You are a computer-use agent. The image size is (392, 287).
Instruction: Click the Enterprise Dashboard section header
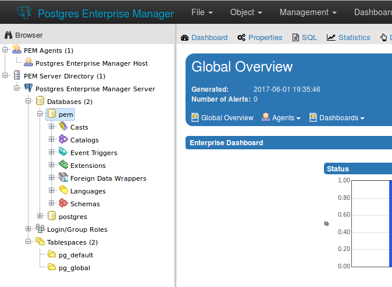(288, 142)
